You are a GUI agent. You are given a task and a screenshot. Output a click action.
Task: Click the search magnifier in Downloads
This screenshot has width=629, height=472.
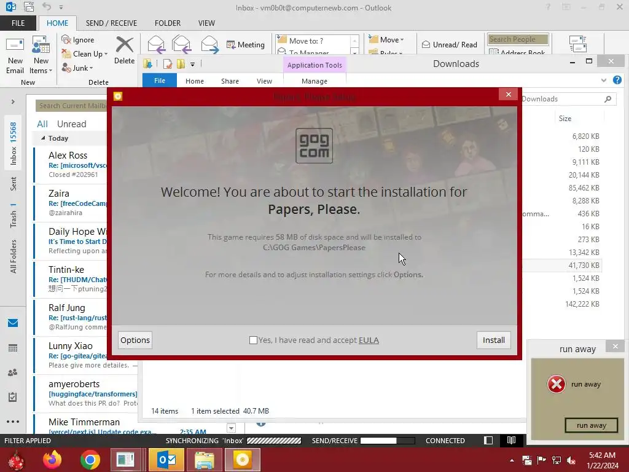tap(608, 99)
